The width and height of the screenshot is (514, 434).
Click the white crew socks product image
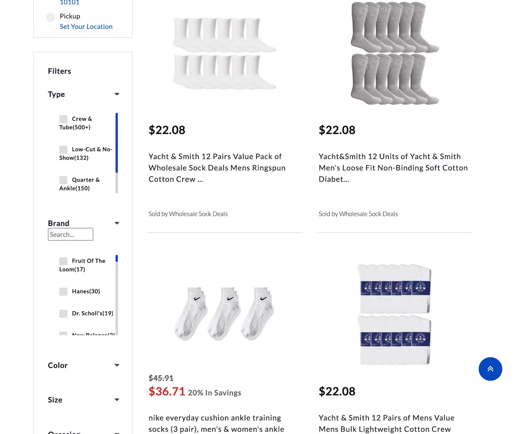(x=225, y=53)
